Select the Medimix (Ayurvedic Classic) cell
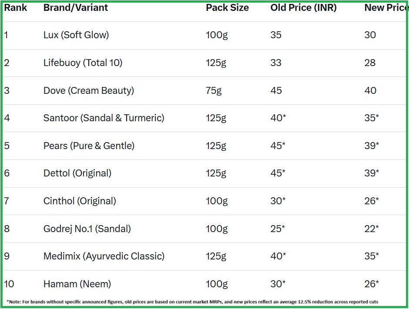This screenshot has width=409, height=309. [104, 256]
